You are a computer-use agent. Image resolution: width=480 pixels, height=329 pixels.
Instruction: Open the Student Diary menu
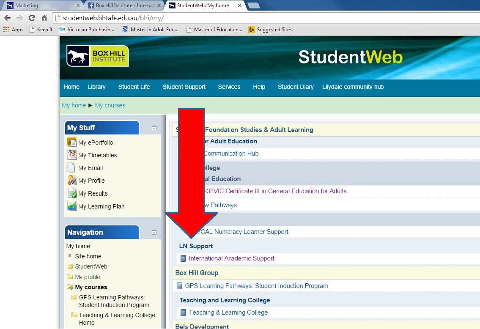296,87
